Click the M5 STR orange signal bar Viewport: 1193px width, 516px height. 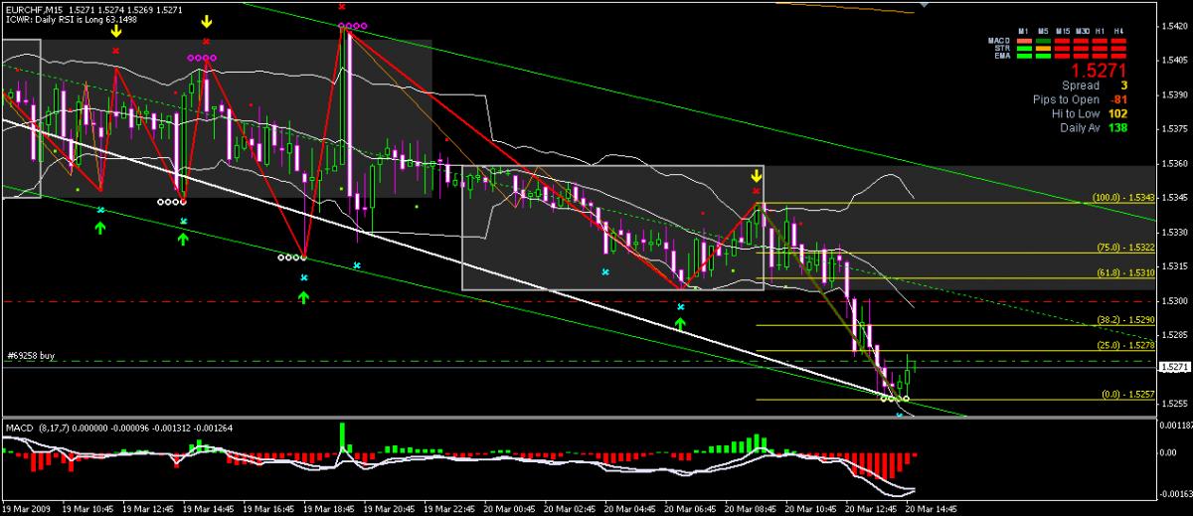point(1043,49)
